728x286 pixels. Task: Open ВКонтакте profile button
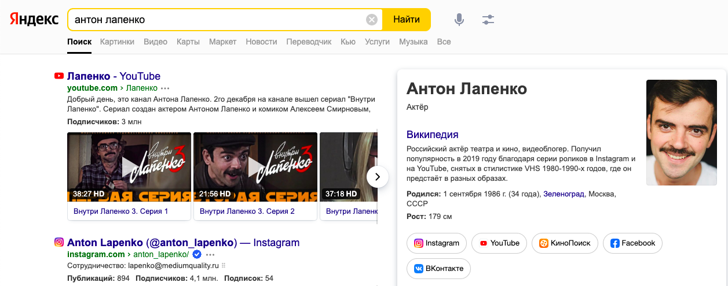[438, 269]
